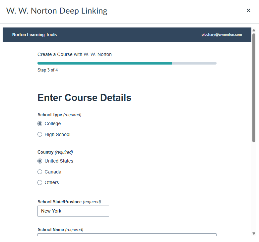Click the Step 3 of 4 label

click(47, 70)
